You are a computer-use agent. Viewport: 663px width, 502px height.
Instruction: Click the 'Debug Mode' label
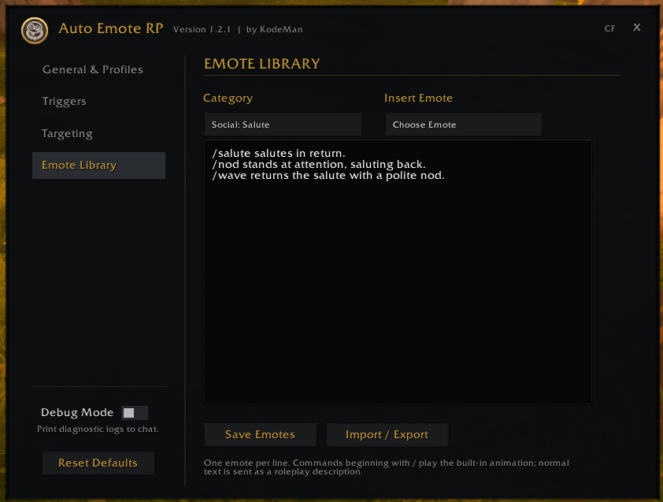[77, 413]
